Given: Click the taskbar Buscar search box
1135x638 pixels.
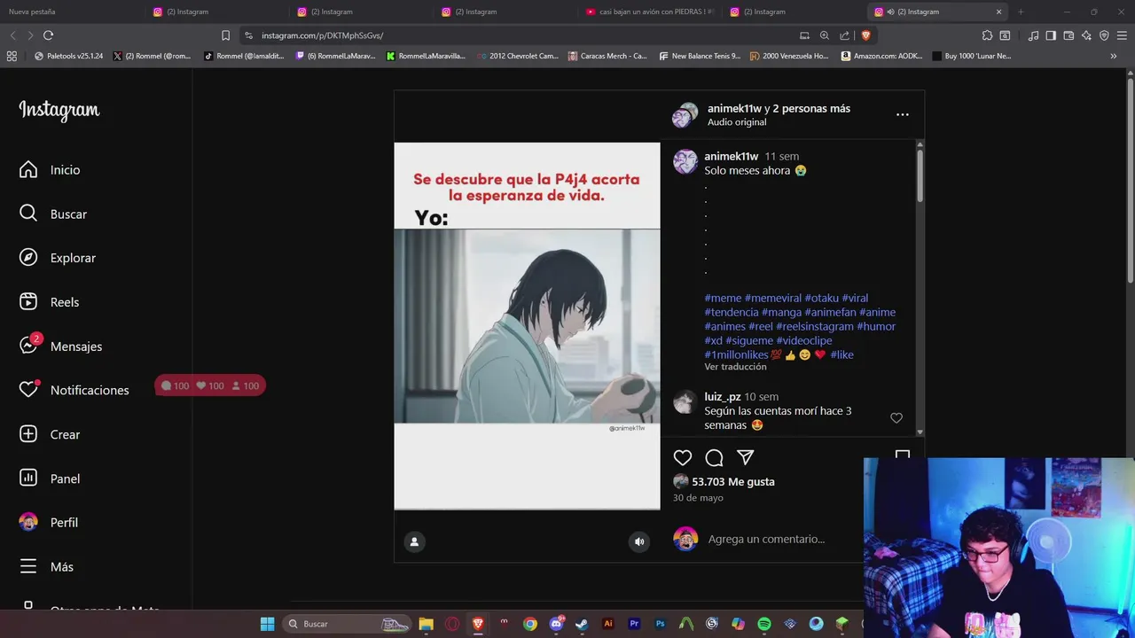Looking at the screenshot, I should pyautogui.click(x=348, y=624).
